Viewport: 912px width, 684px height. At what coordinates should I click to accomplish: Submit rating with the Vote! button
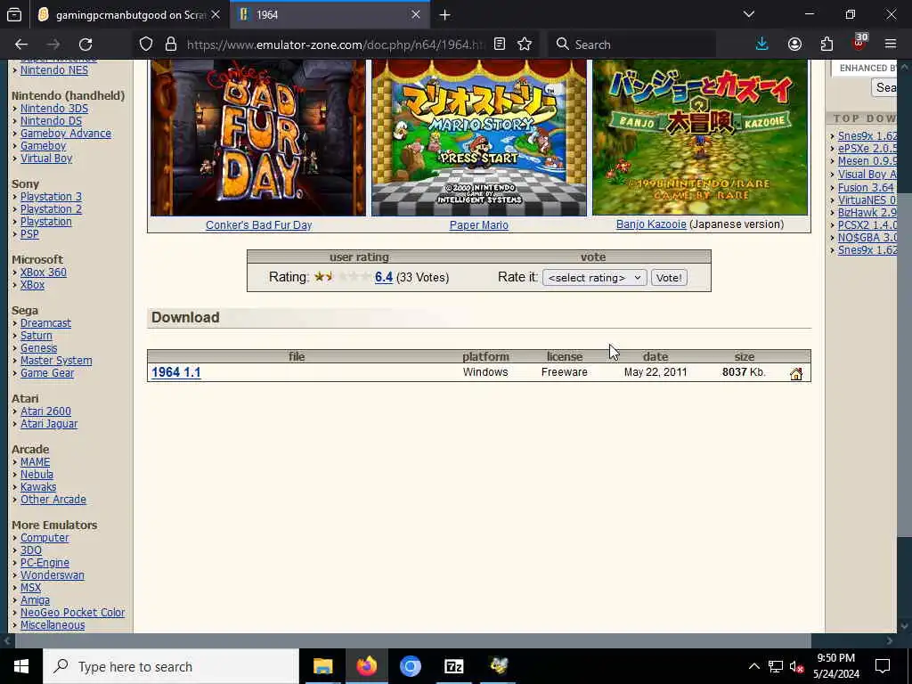tap(669, 278)
